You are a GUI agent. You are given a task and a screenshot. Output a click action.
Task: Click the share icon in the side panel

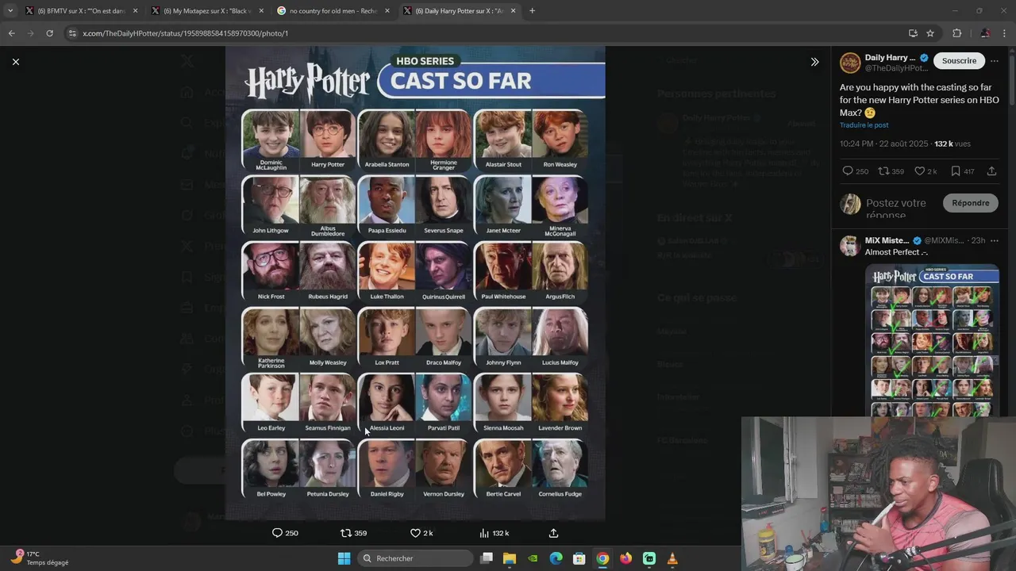991,171
